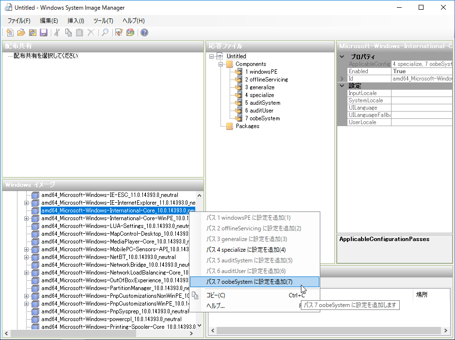Click the 4 specialize pass icon
Image resolution: width=455 pixels, height=340 pixels.
click(238, 95)
